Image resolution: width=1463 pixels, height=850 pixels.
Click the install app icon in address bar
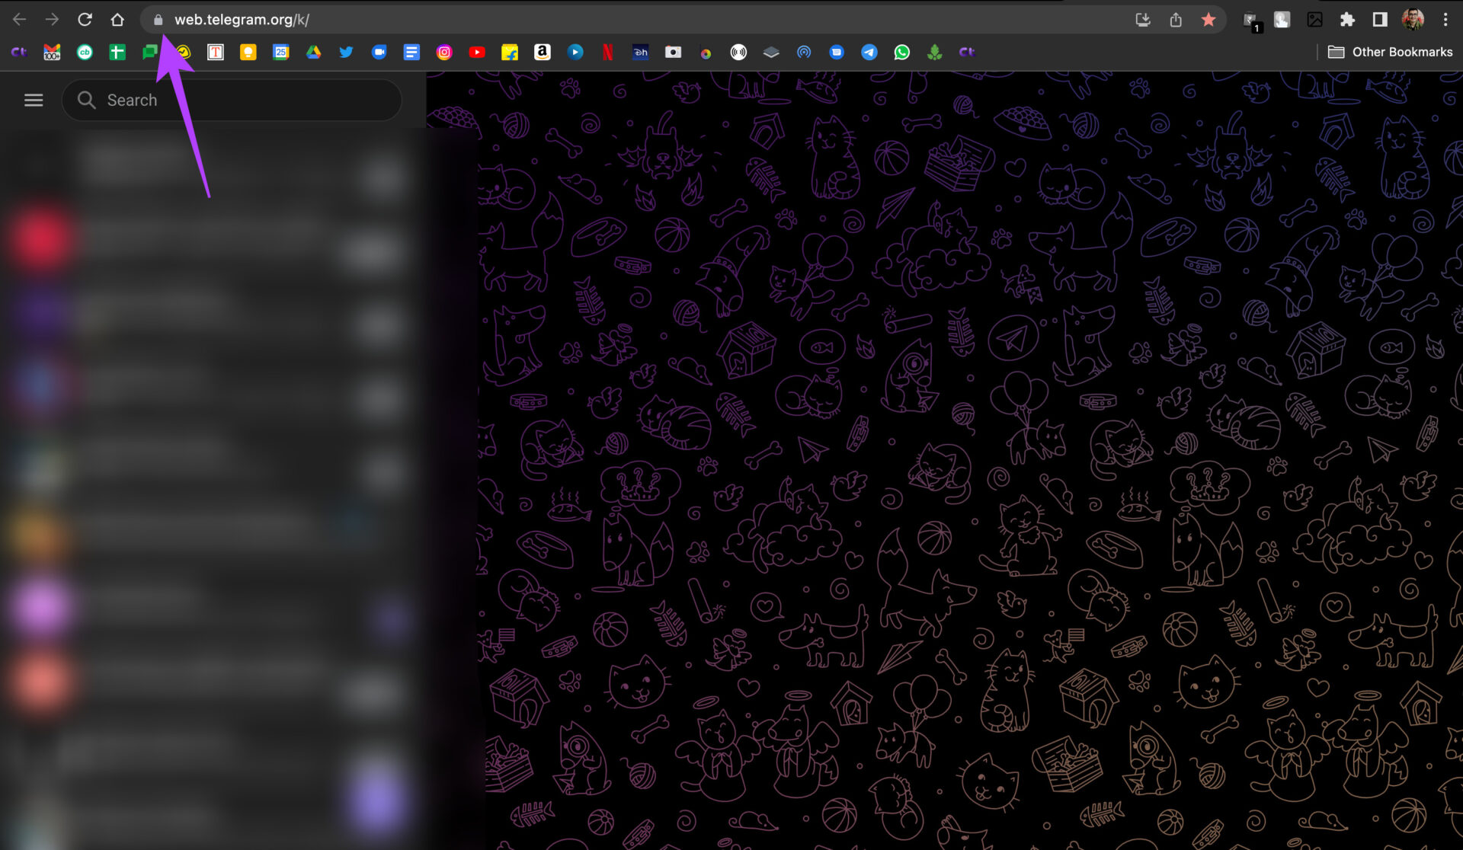(1142, 20)
